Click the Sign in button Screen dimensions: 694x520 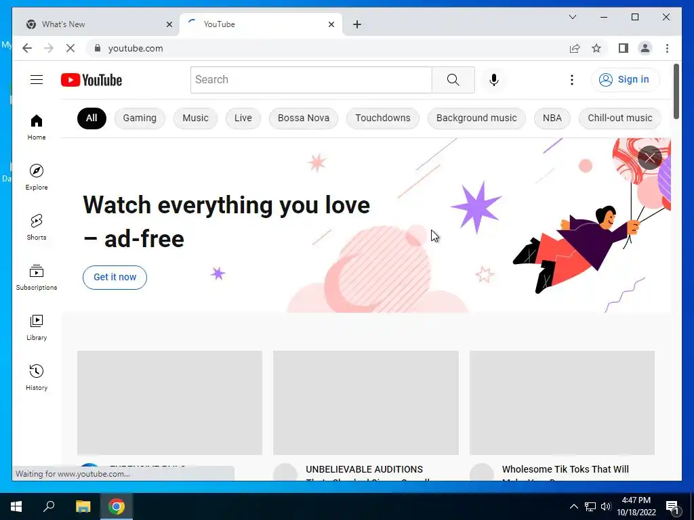coord(625,80)
